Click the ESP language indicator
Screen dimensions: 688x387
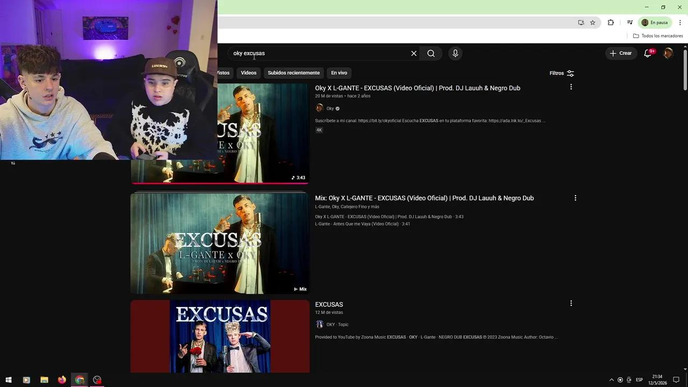pyautogui.click(x=639, y=380)
